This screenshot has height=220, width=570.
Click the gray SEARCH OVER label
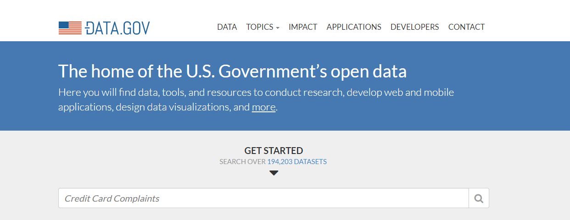click(242, 162)
